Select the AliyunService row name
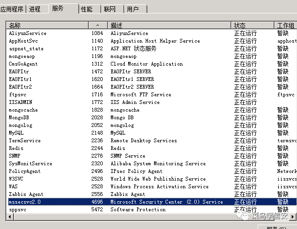This screenshot has height=229, width=297. tap(28, 33)
